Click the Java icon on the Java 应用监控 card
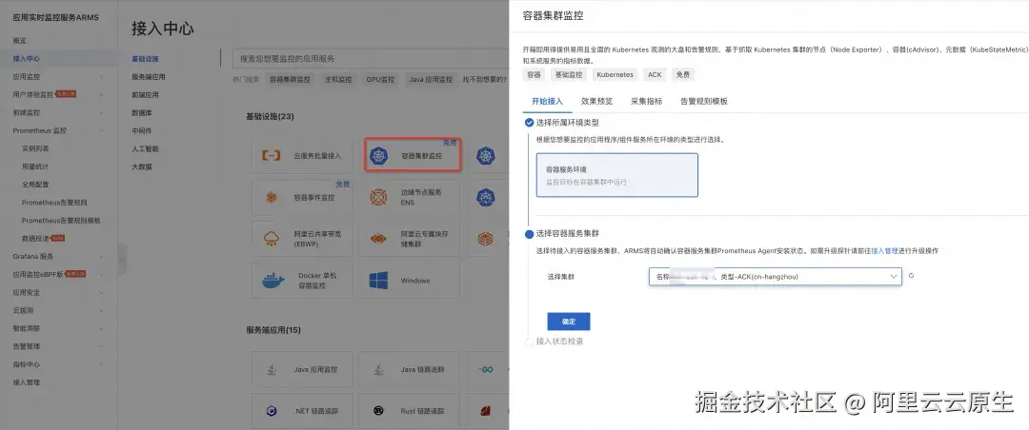1029x430 pixels. tap(271, 370)
